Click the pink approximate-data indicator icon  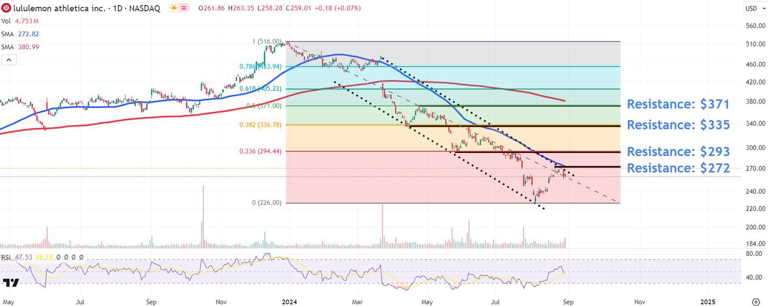184,8
